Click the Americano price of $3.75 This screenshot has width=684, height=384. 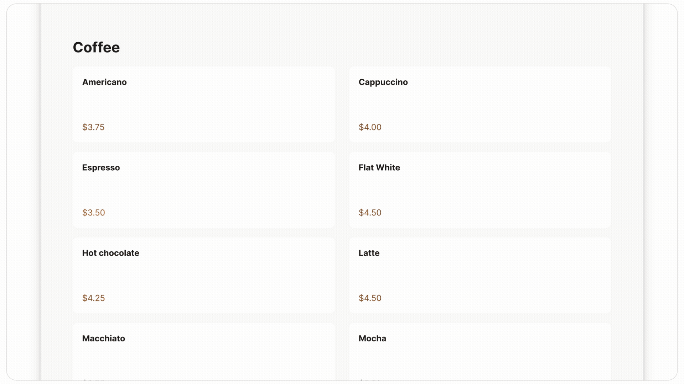(93, 127)
